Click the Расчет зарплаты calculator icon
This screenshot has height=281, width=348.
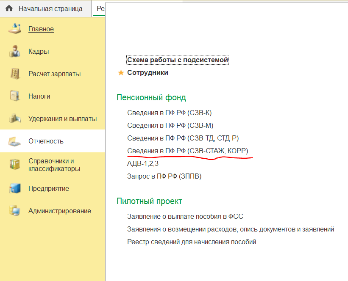tap(15, 74)
